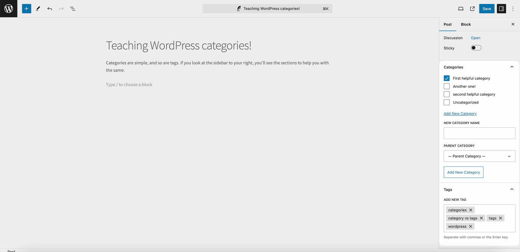Click the Add New Category link
The height and width of the screenshot is (252, 520).
(460, 114)
